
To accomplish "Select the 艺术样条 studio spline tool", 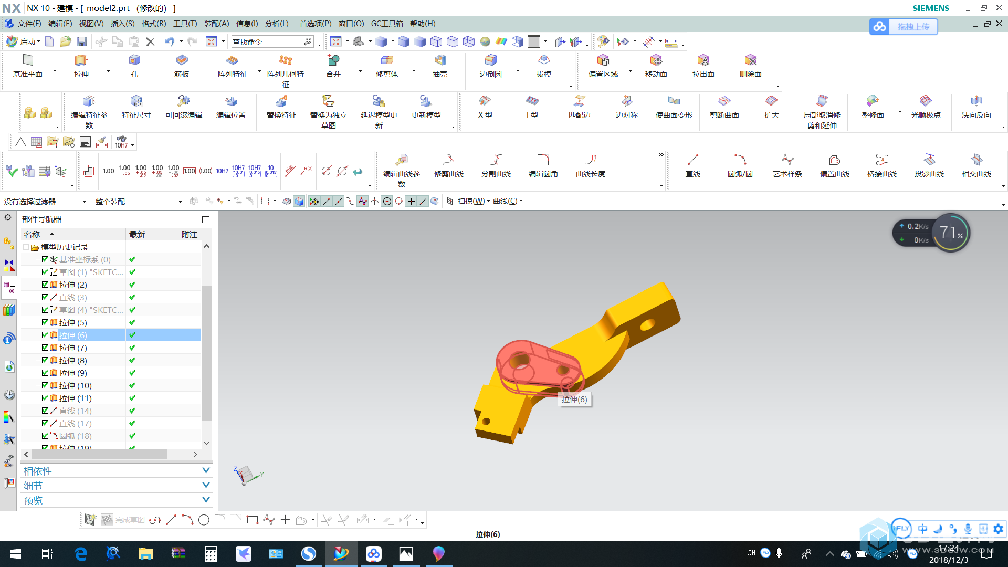I will click(x=787, y=160).
